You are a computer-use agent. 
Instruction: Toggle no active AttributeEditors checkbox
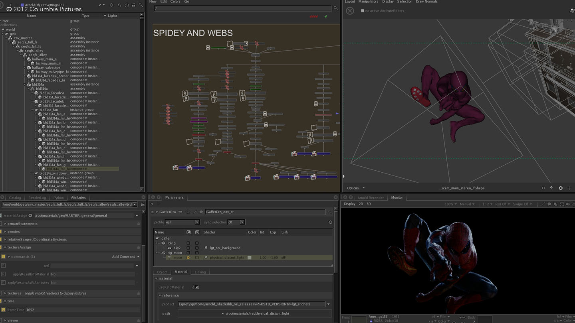(x=363, y=11)
